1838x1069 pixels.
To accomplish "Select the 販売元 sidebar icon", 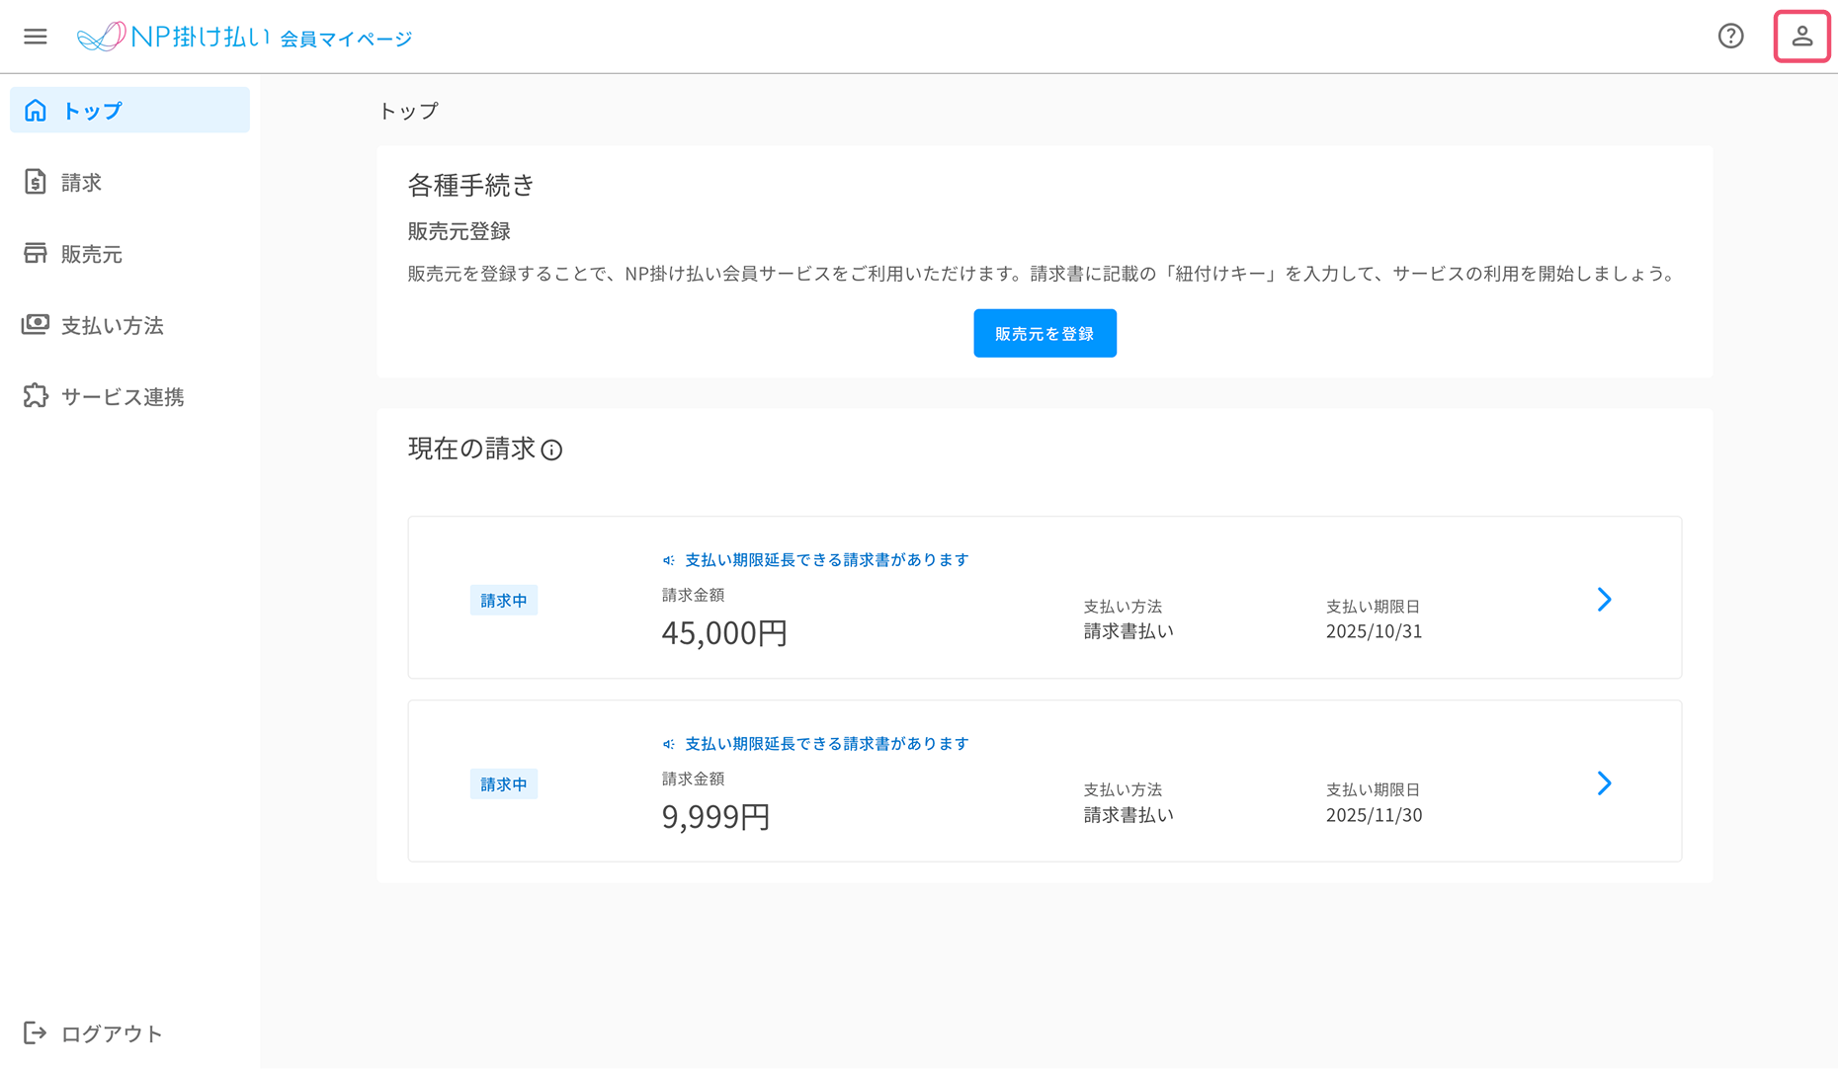I will click(36, 254).
